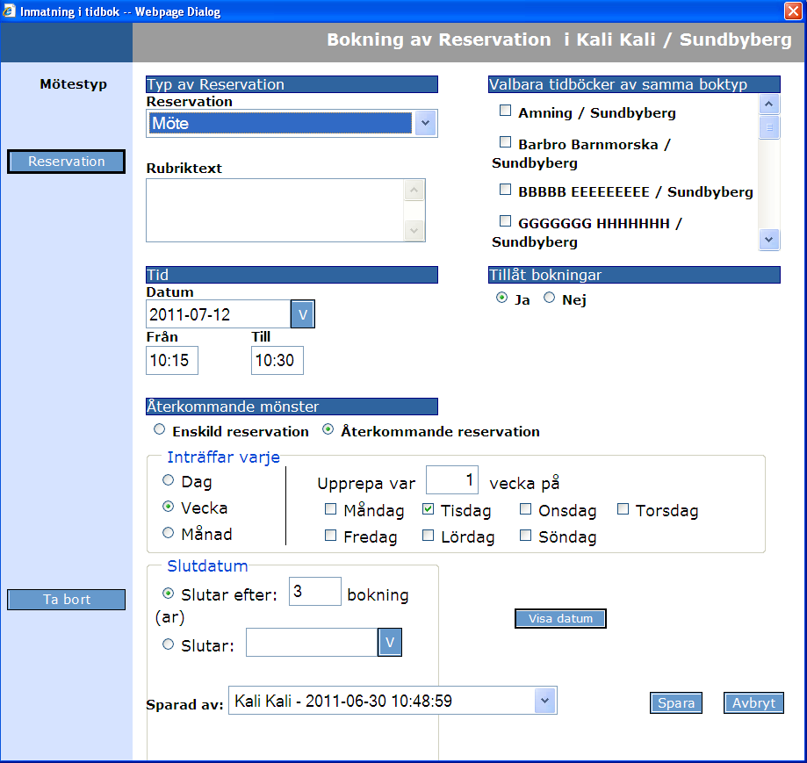Select the Ja radio button

pos(501,298)
